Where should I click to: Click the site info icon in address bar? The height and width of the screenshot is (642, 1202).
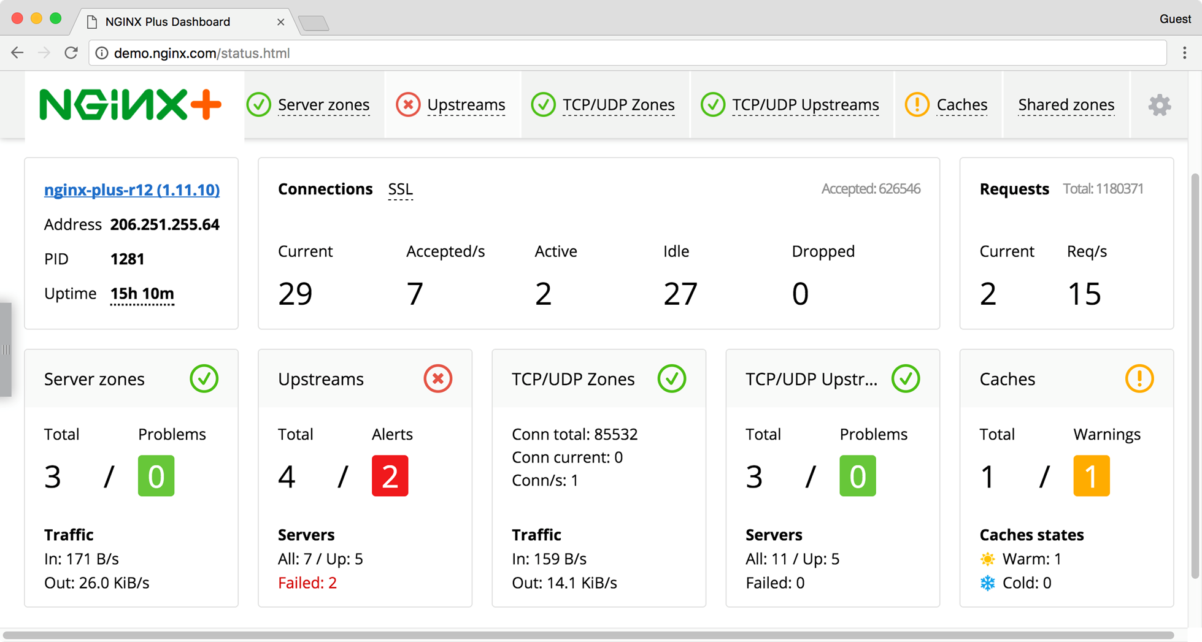click(102, 53)
